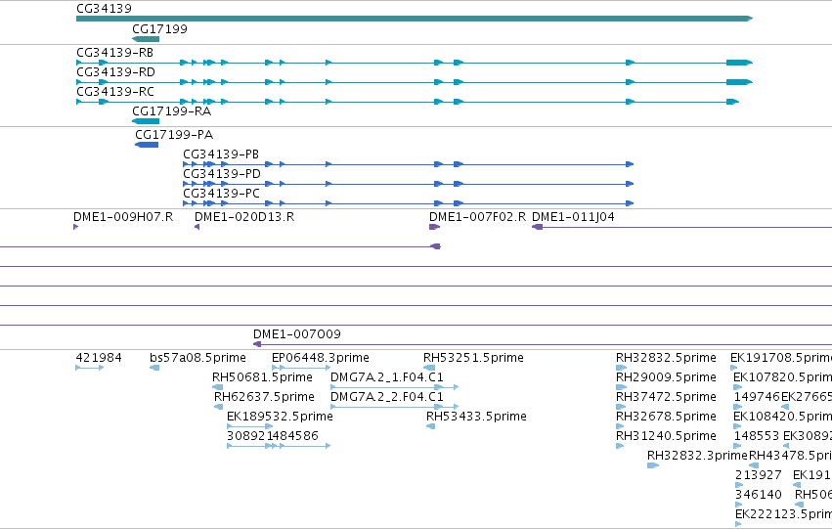Click the RH37472.5prime EST label

(x=666, y=396)
